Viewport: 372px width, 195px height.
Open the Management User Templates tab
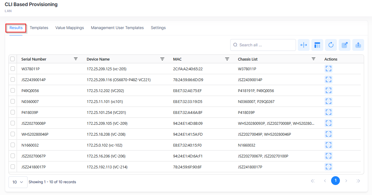click(x=117, y=28)
